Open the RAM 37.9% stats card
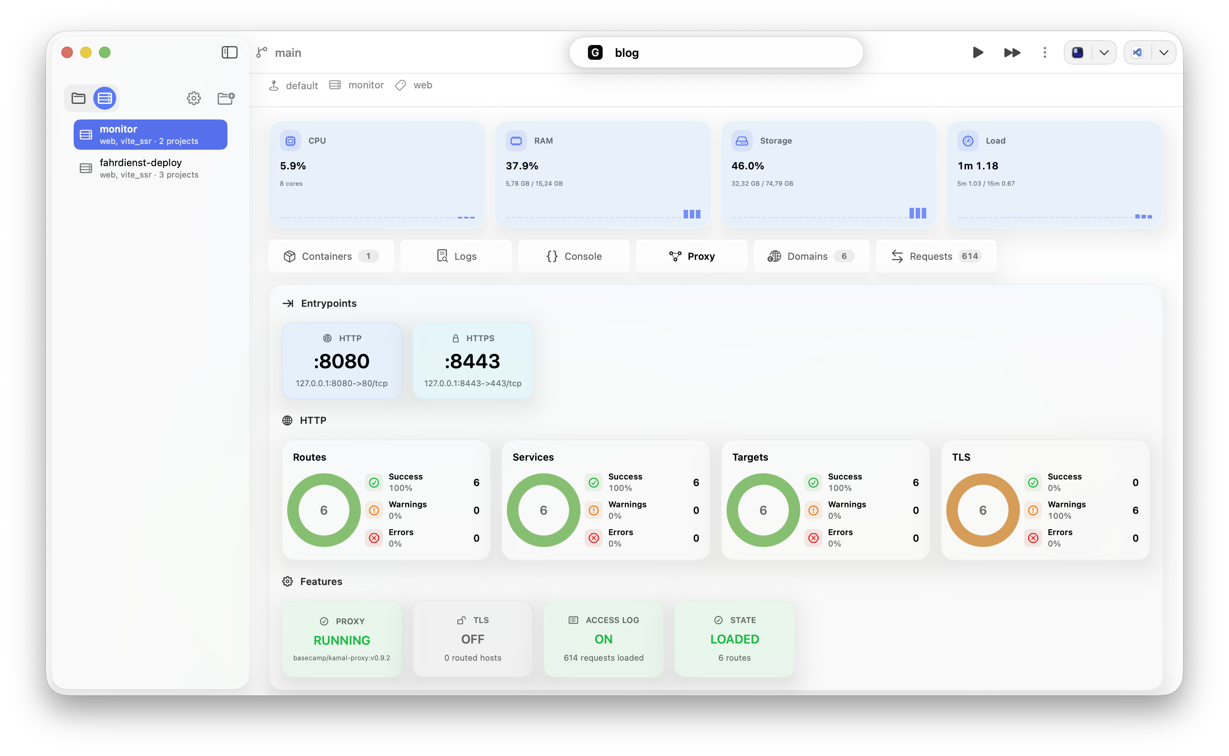 click(603, 174)
